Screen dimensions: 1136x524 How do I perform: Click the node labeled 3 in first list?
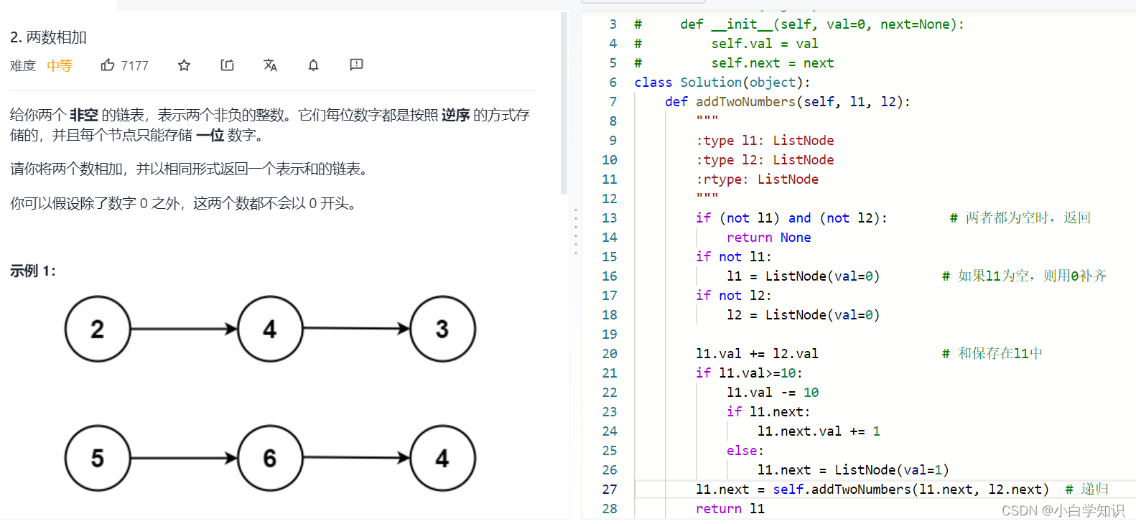pos(442,329)
